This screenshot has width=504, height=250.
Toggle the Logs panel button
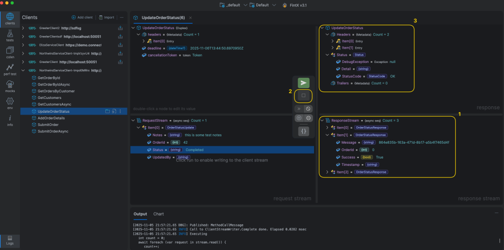[x=10, y=240]
